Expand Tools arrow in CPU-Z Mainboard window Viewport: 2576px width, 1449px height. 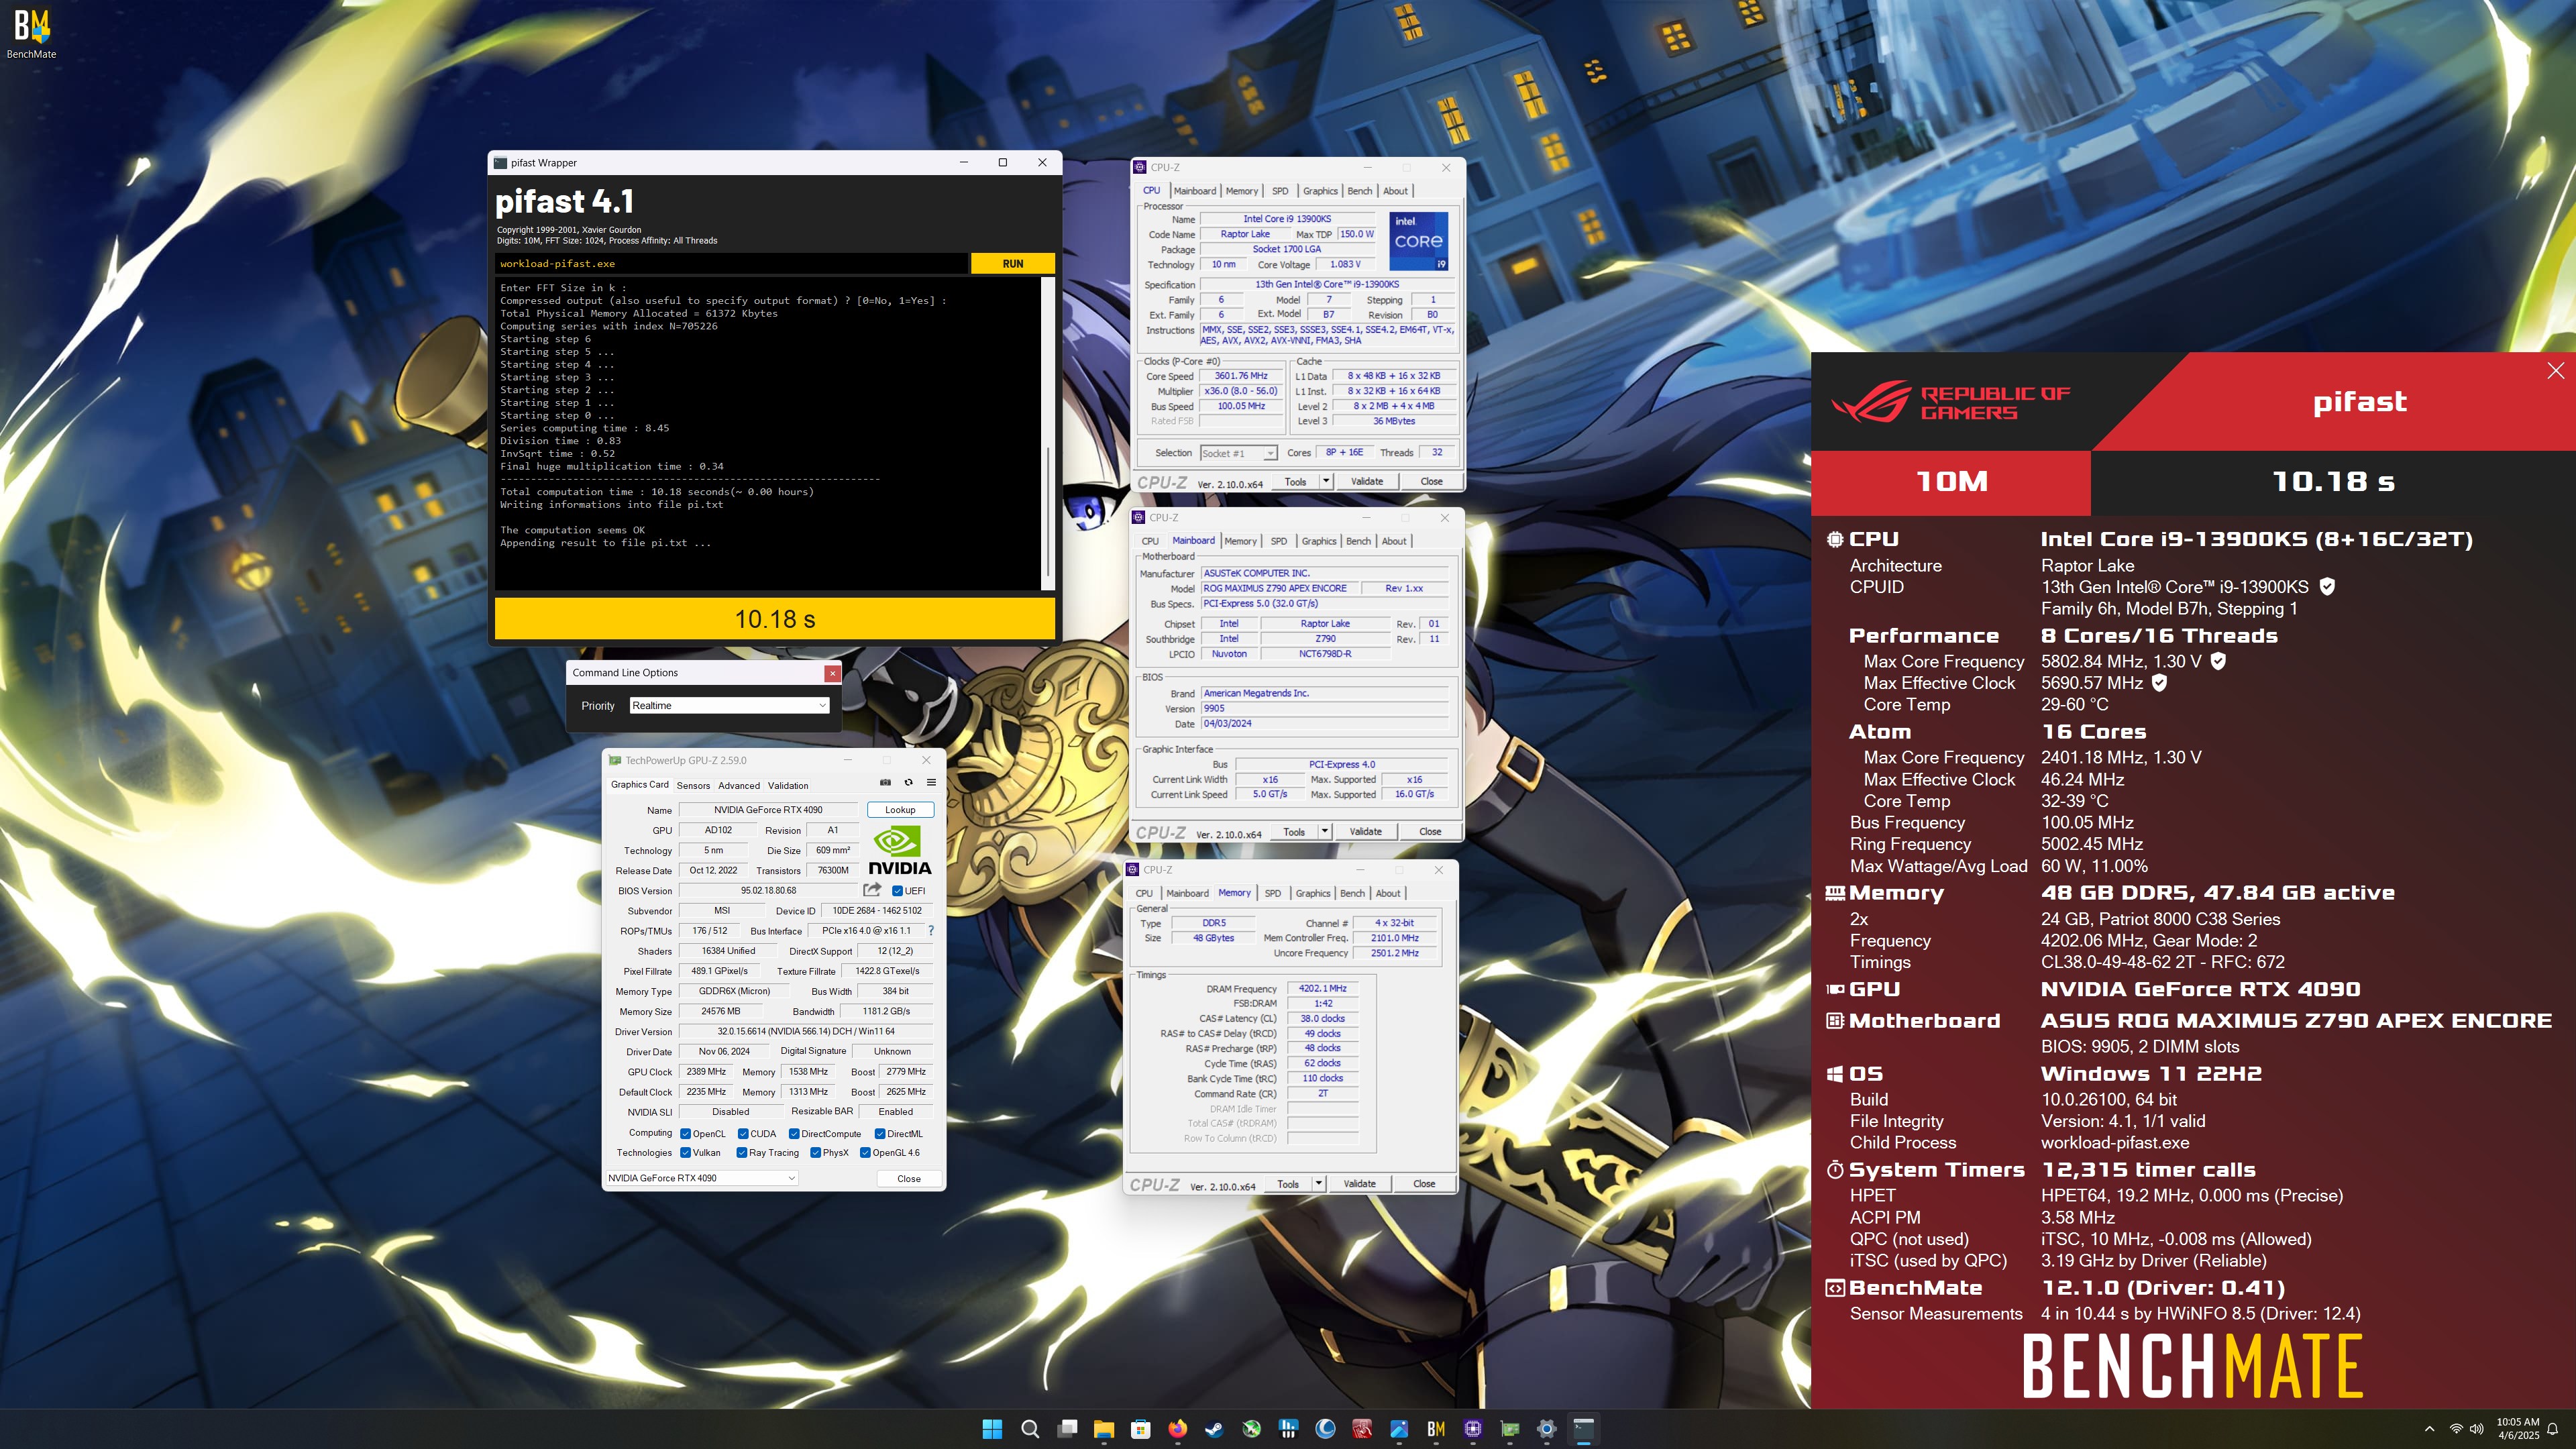(1325, 831)
